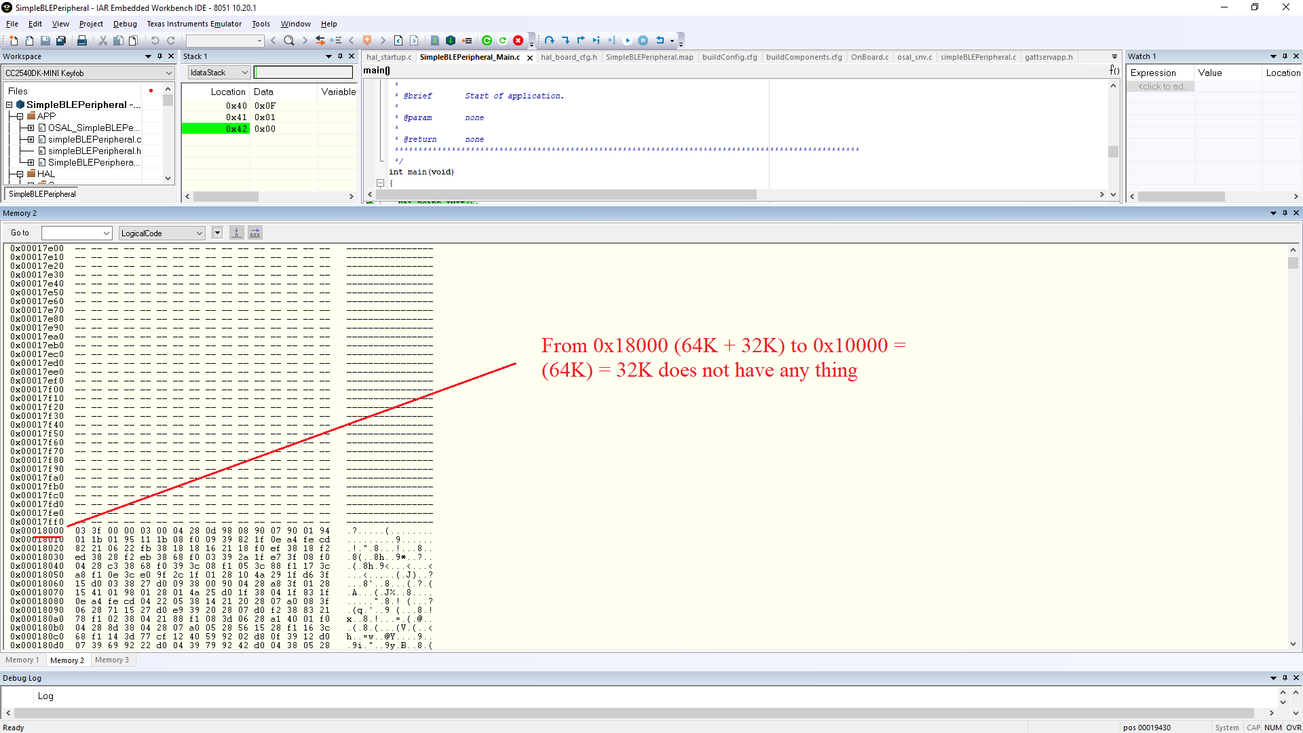Image resolution: width=1303 pixels, height=733 pixels.
Task: Collapse the main function fold marker
Action: (380, 183)
